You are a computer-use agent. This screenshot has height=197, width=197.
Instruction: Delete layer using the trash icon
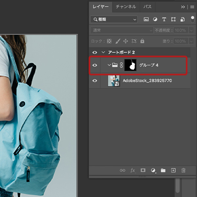(x=184, y=170)
